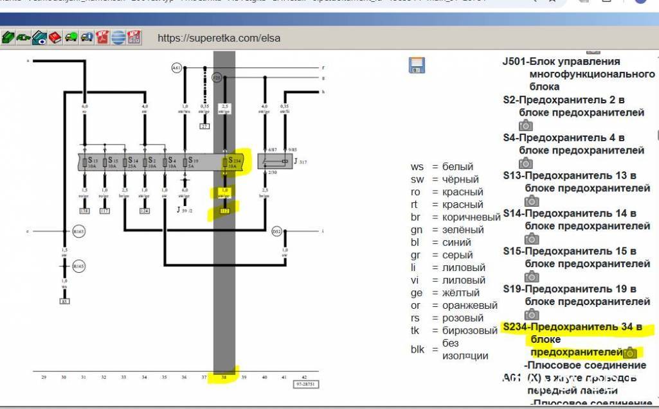Image resolution: width=659 pixels, height=409 pixels.
Task: Click reference box 124 under fuse S2
Action: click(145, 210)
